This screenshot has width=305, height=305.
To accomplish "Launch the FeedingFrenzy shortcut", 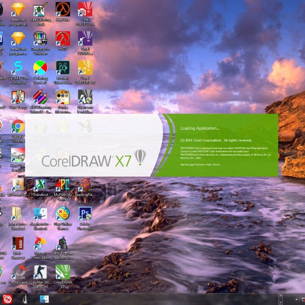I will [x=85, y=187].
